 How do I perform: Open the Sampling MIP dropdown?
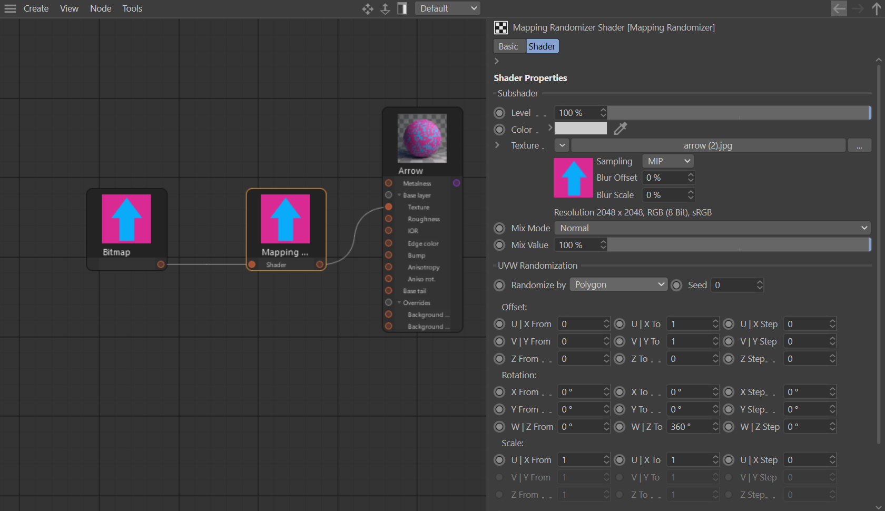coord(668,161)
